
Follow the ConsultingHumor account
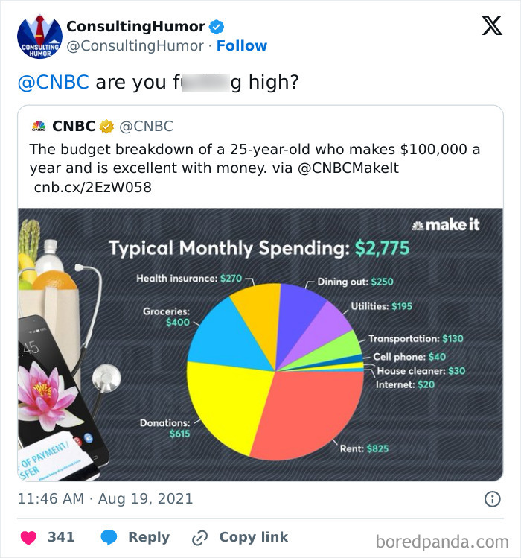click(x=241, y=45)
